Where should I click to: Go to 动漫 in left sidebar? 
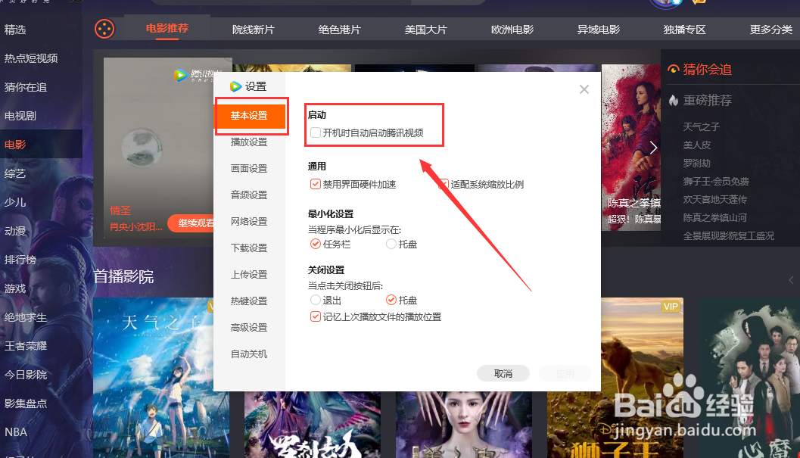click(x=15, y=231)
